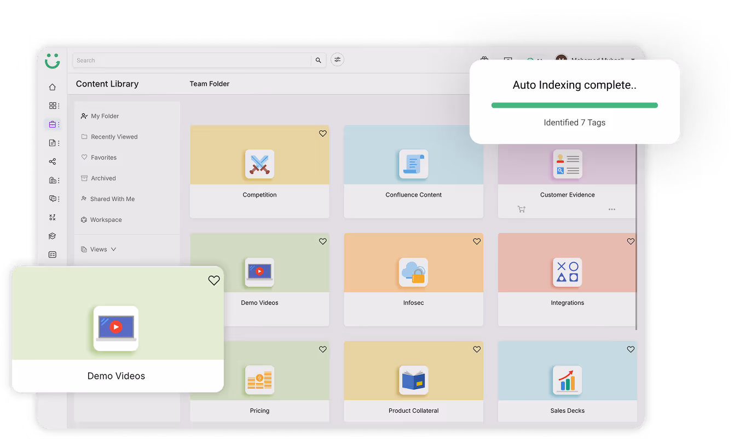This screenshot has width=740, height=439.
Task: Click the Search input field
Action: click(x=192, y=60)
